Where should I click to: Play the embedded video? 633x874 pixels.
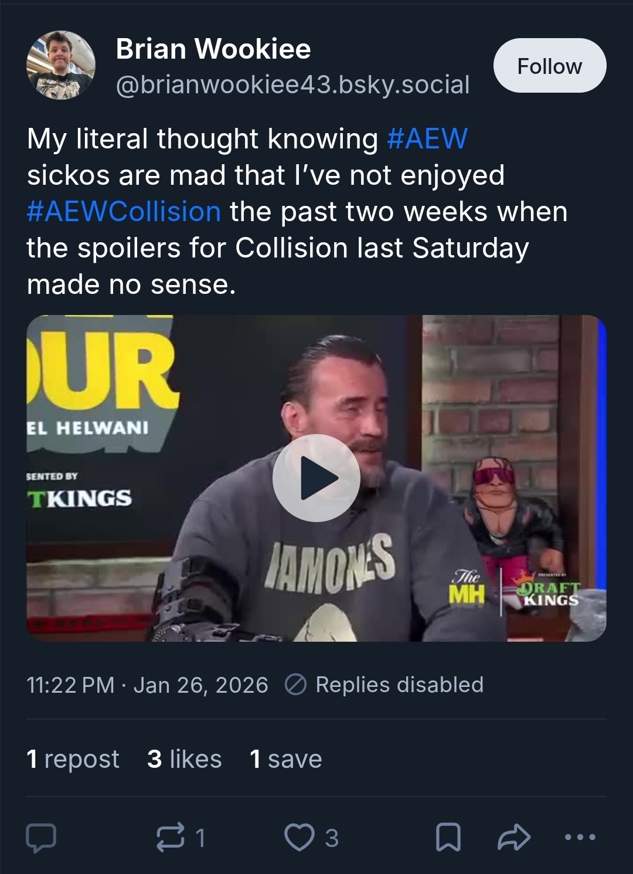coord(316,477)
